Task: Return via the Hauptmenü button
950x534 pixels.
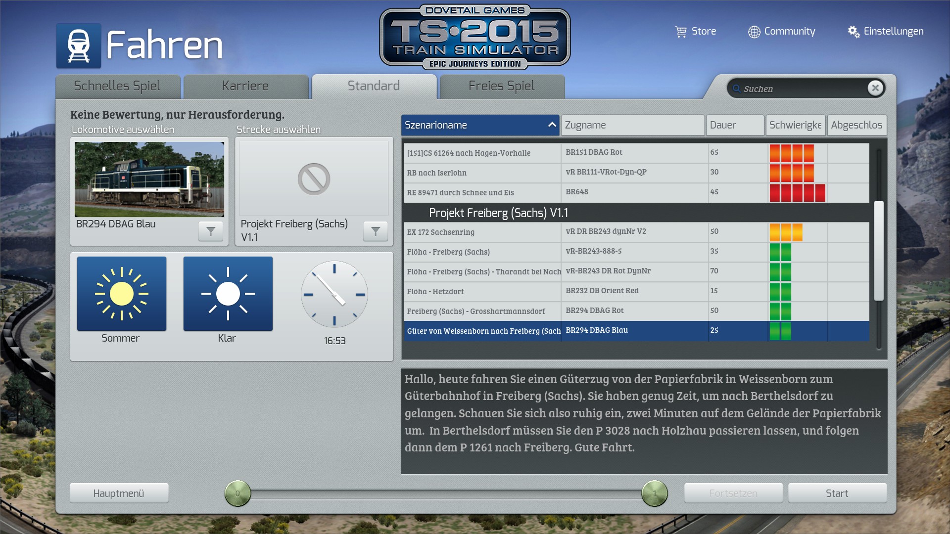Action: pos(119,493)
